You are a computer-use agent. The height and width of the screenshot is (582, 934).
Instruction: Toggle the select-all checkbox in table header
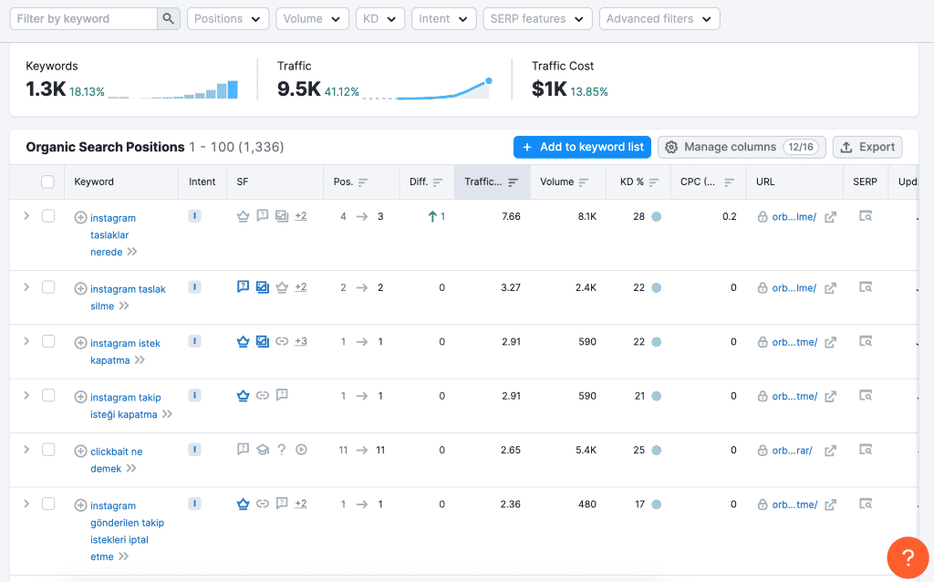point(48,182)
